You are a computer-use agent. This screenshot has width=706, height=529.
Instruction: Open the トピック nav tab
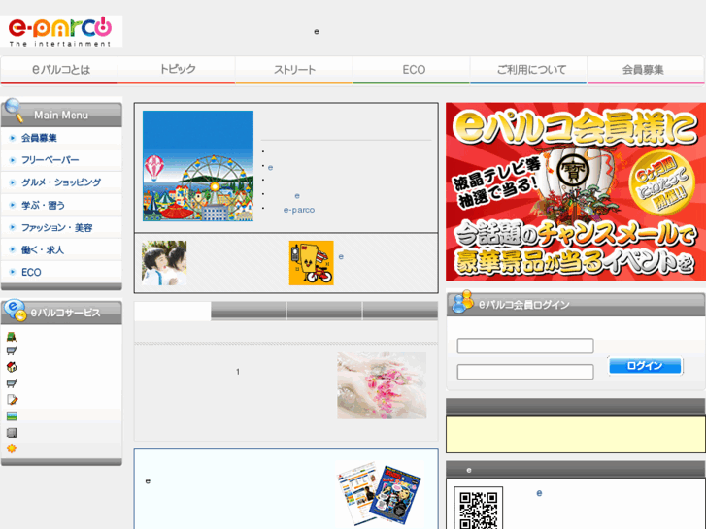pyautogui.click(x=177, y=70)
